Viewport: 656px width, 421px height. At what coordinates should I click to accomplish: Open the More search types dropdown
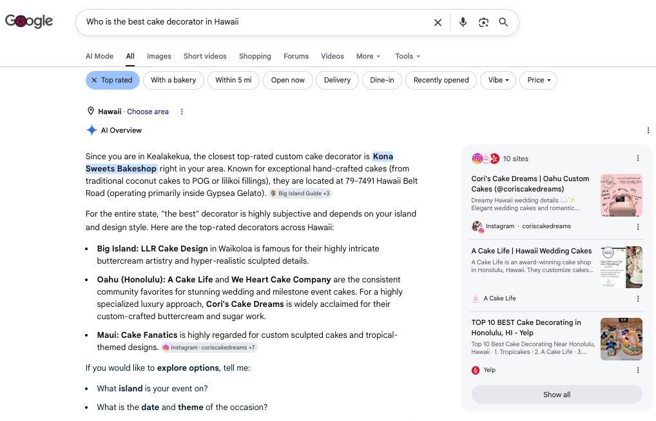click(x=368, y=56)
